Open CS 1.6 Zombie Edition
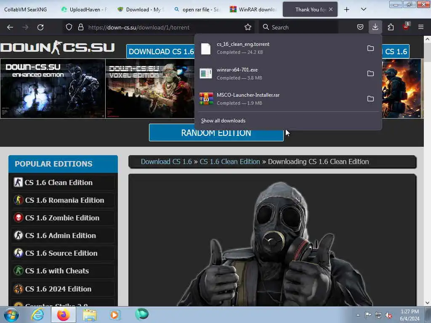 [63, 218]
